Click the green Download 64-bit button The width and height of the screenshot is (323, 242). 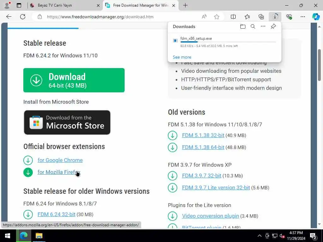pyautogui.click(x=74, y=80)
